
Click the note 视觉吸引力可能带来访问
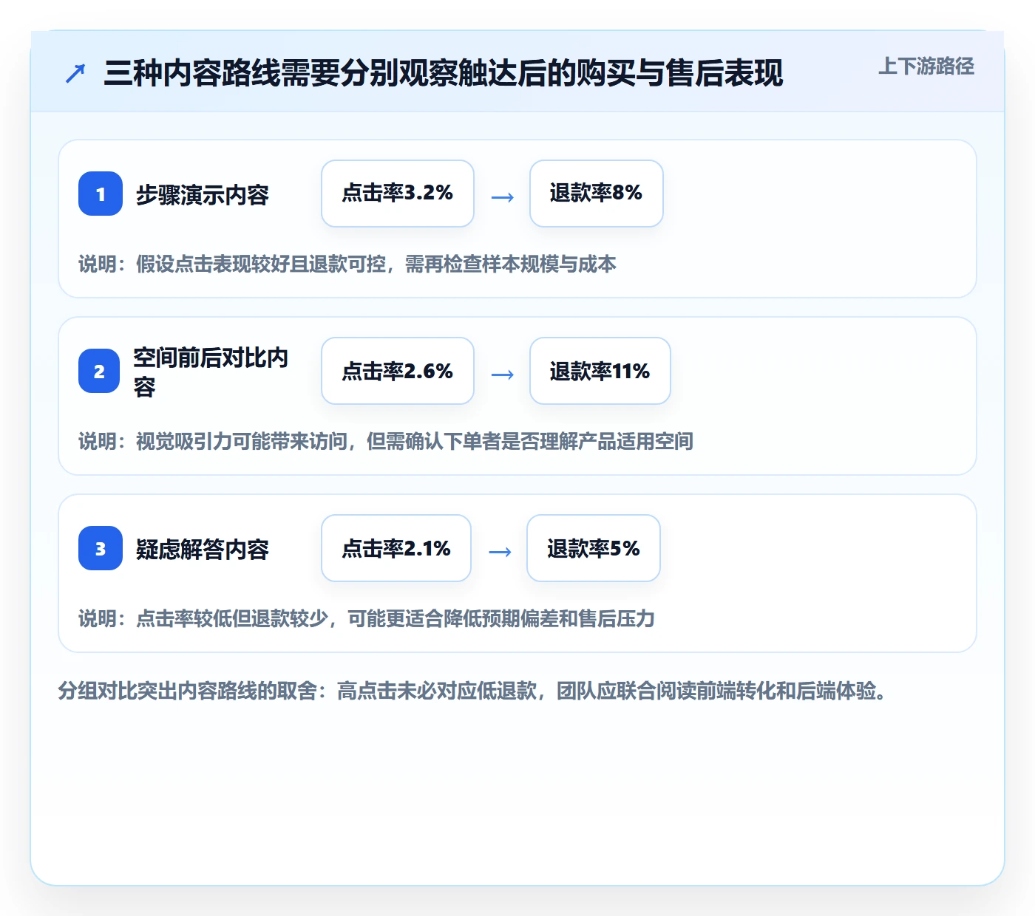point(242,442)
